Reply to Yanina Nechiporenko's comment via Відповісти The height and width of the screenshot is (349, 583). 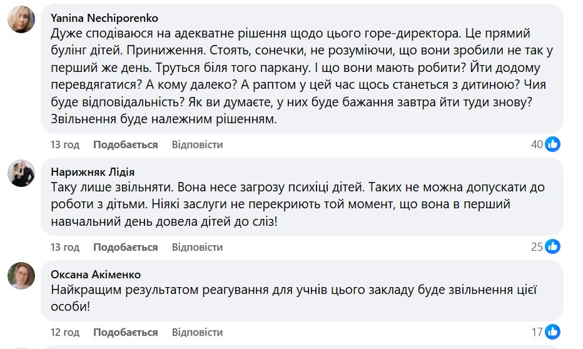click(197, 144)
